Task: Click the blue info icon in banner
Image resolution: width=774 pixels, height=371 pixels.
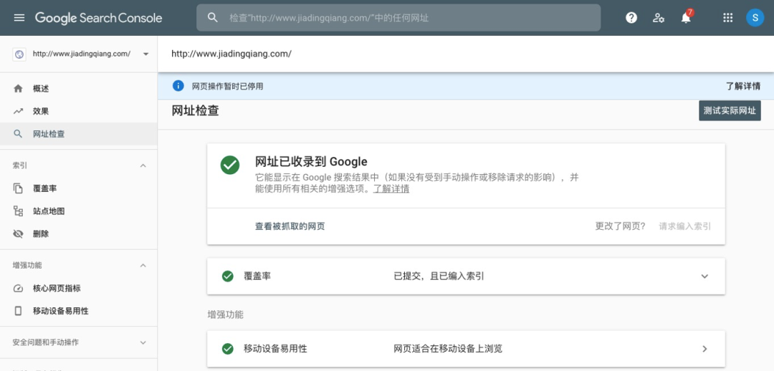Action: tap(178, 86)
